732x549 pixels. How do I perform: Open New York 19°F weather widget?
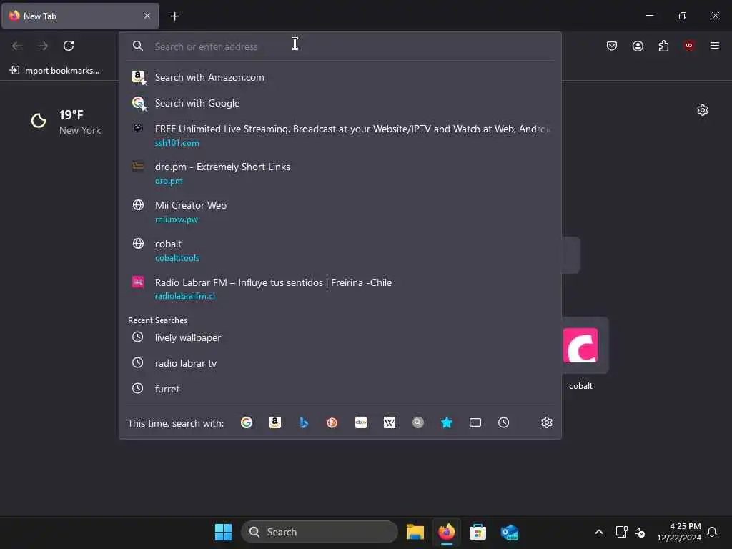[66, 122]
